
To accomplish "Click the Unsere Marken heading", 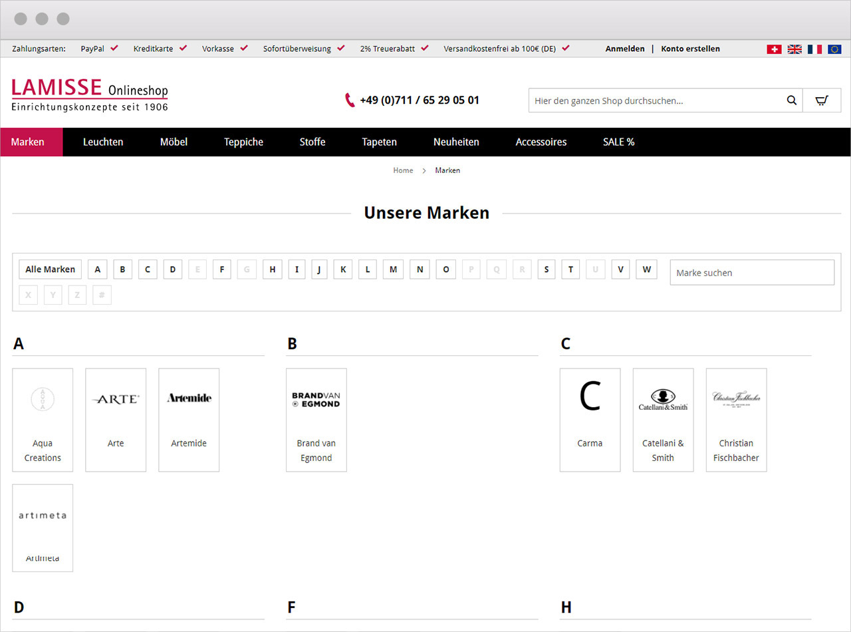I will 427,213.
